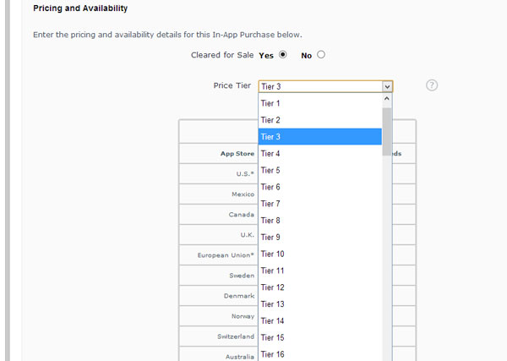The height and width of the screenshot is (361, 507).
Task: Choose Tier 10 from the dropdown
Action: tap(319, 254)
